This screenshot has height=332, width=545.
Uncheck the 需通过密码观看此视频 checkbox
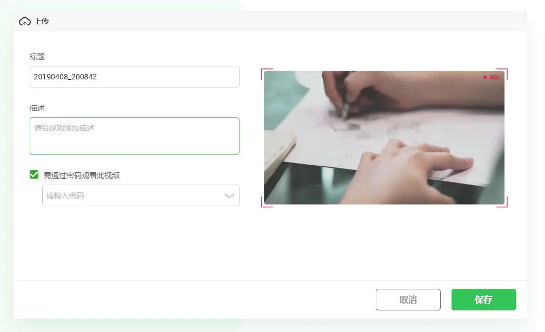tap(34, 174)
